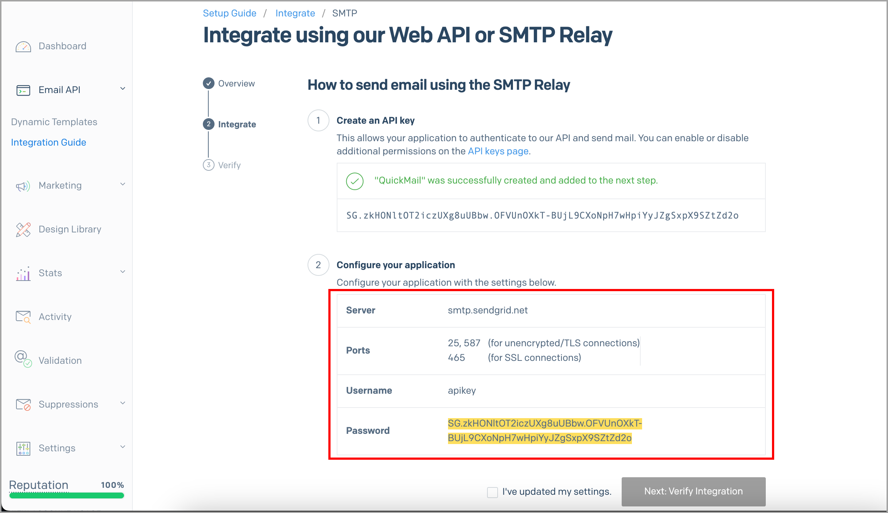Screen dimensions: 888x513
Task: Expand the Settings menu chevron
Action: (x=123, y=447)
